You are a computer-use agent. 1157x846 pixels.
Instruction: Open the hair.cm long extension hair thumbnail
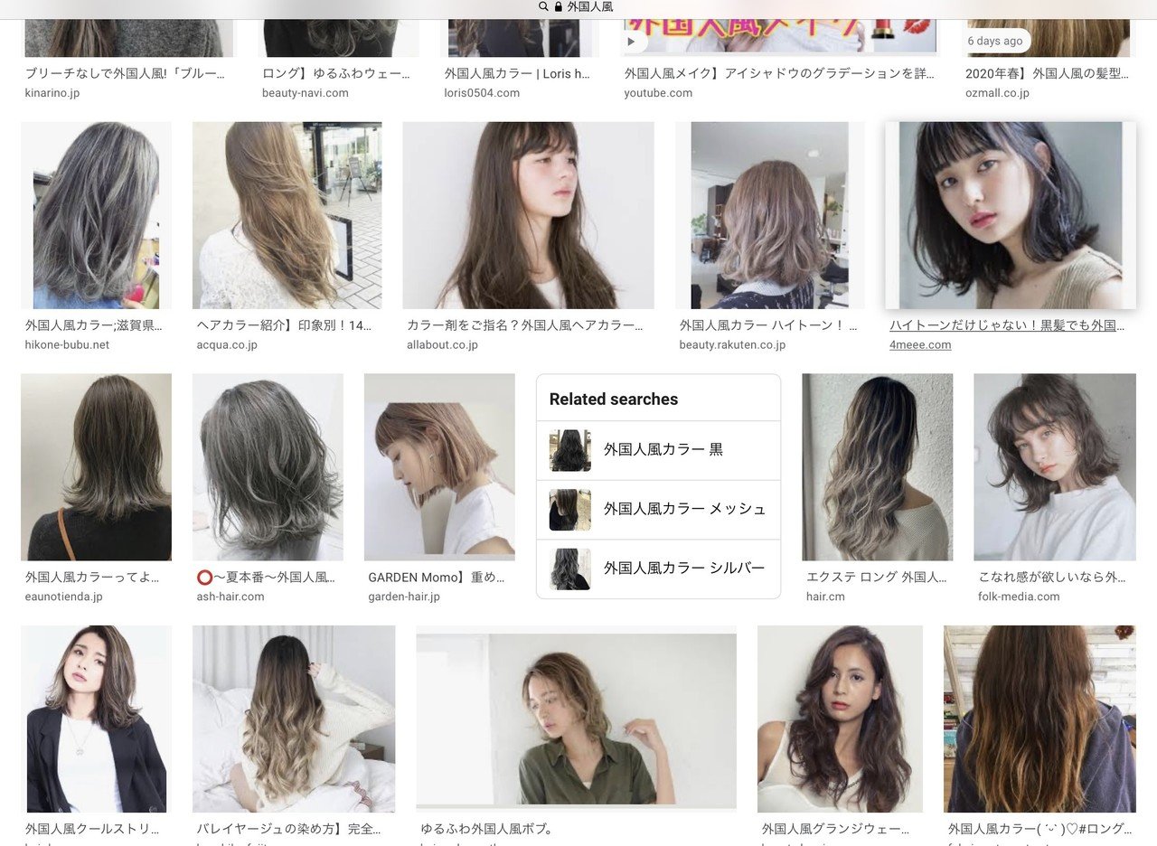click(x=878, y=467)
